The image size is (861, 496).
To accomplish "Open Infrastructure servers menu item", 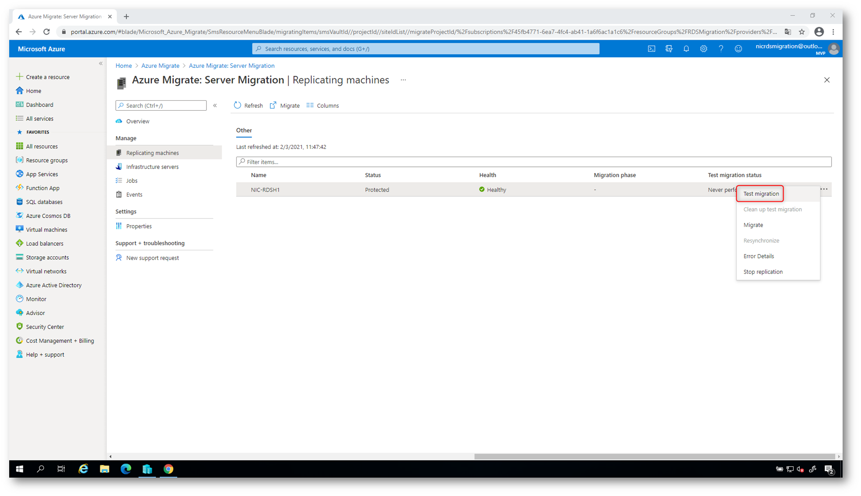I will pos(152,167).
